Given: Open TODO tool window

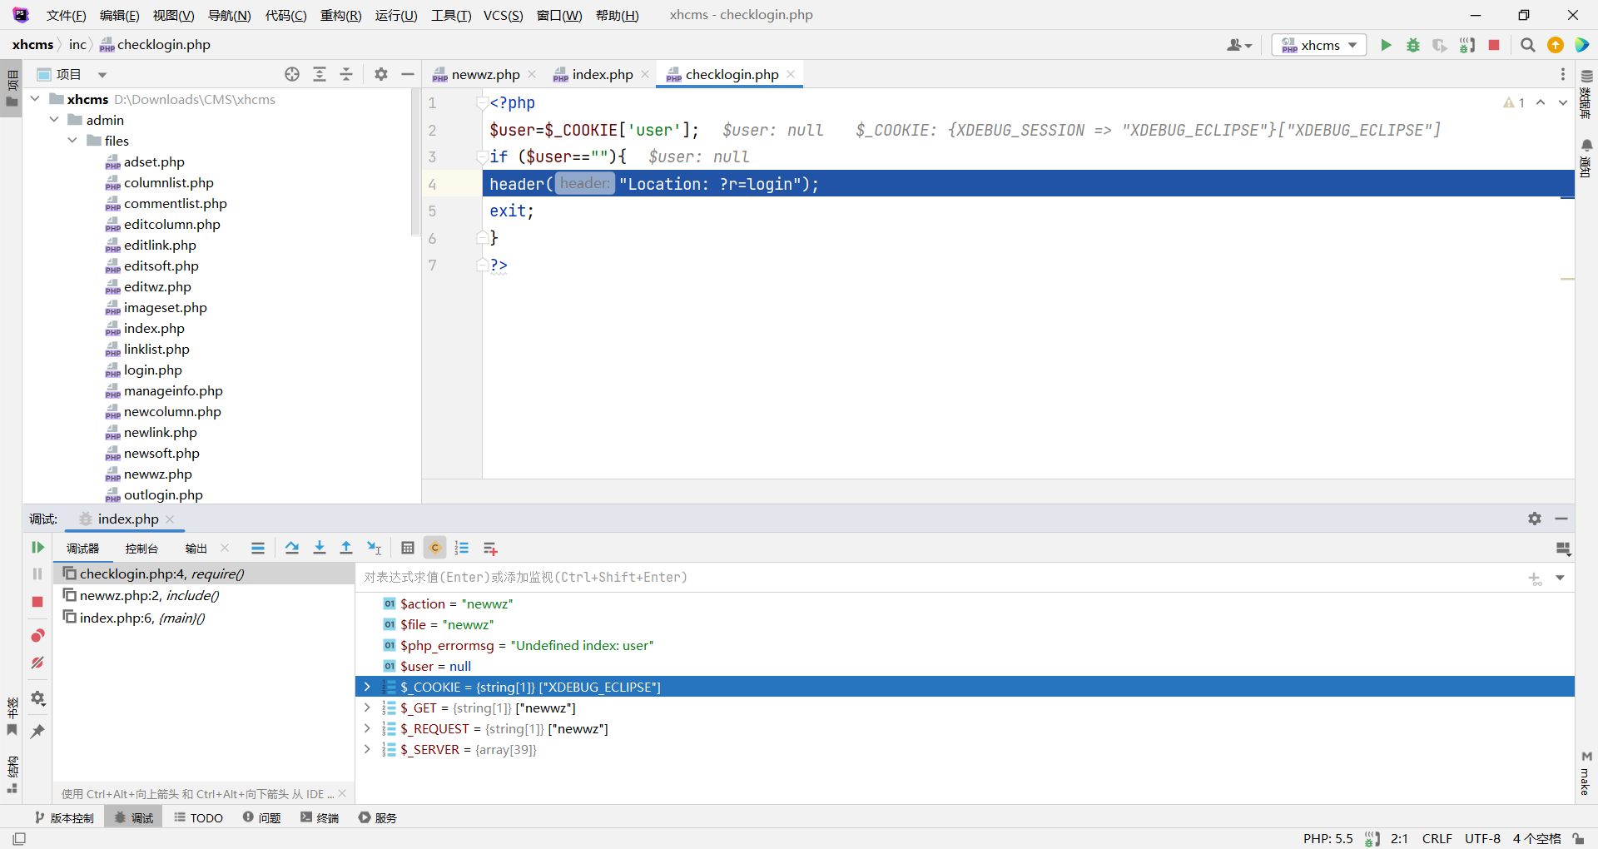Looking at the screenshot, I should click(199, 817).
